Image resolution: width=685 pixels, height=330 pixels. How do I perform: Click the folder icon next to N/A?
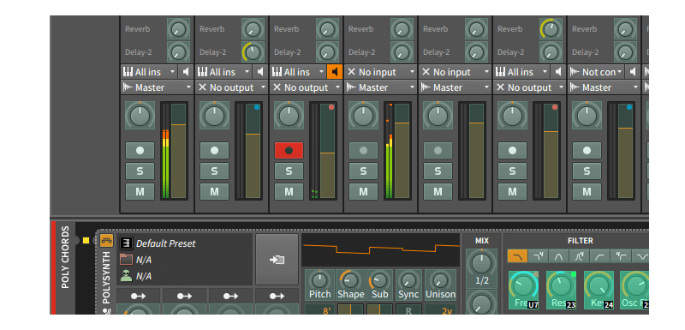pyautogui.click(x=126, y=260)
